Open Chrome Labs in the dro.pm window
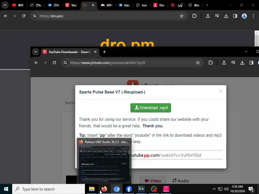The height and width of the screenshot is (194, 259). pyautogui.click(x=208, y=16)
